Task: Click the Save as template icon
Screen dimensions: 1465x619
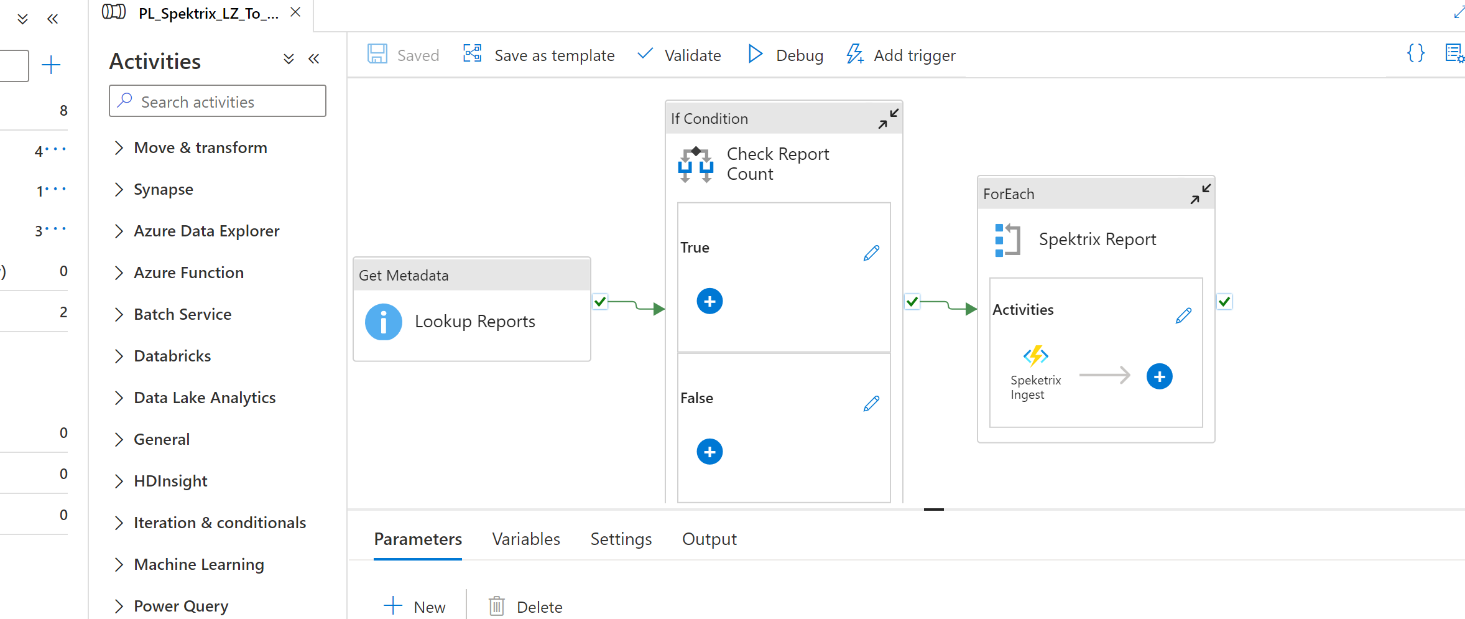Action: point(473,54)
